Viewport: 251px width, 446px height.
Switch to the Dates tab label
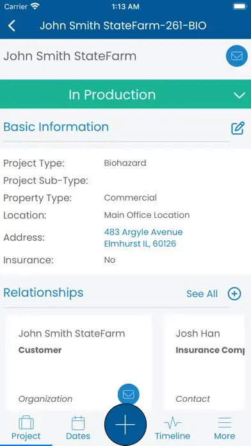(x=78, y=436)
